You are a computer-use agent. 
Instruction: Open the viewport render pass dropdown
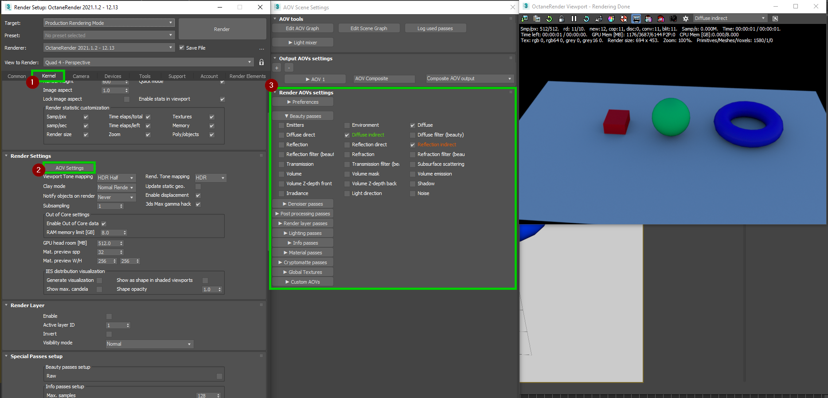(730, 19)
